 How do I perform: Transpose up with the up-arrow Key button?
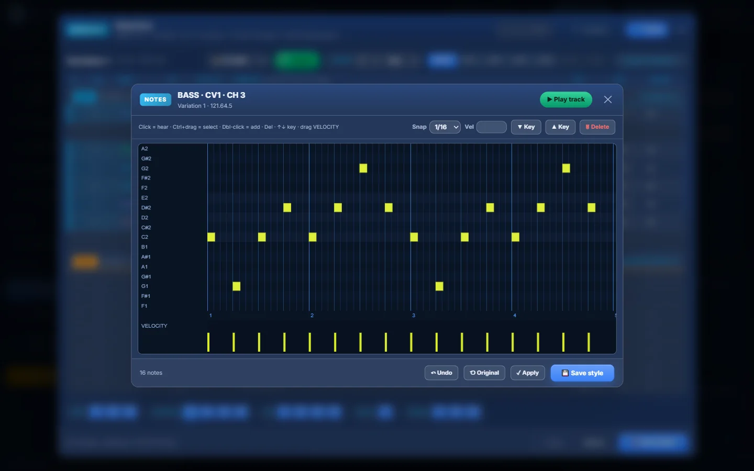pyautogui.click(x=560, y=127)
